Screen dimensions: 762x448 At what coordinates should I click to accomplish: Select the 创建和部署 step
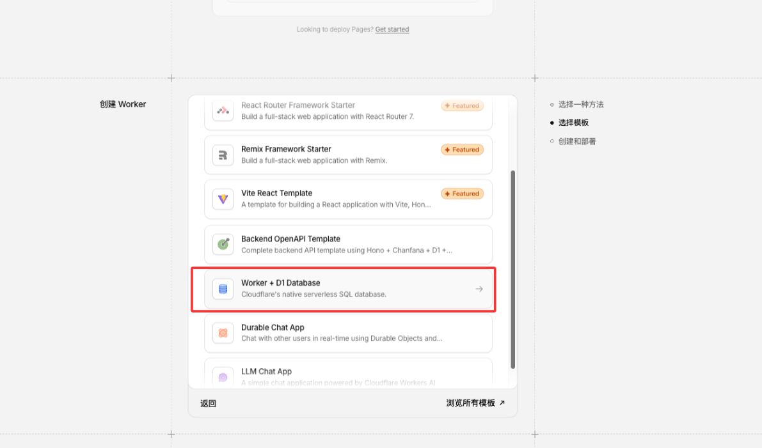576,141
